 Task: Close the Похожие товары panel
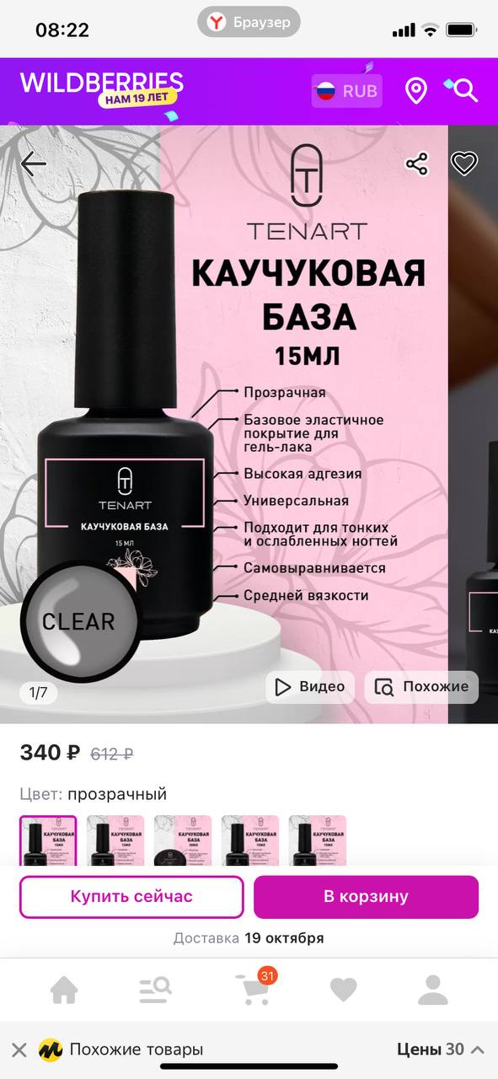(x=19, y=1049)
